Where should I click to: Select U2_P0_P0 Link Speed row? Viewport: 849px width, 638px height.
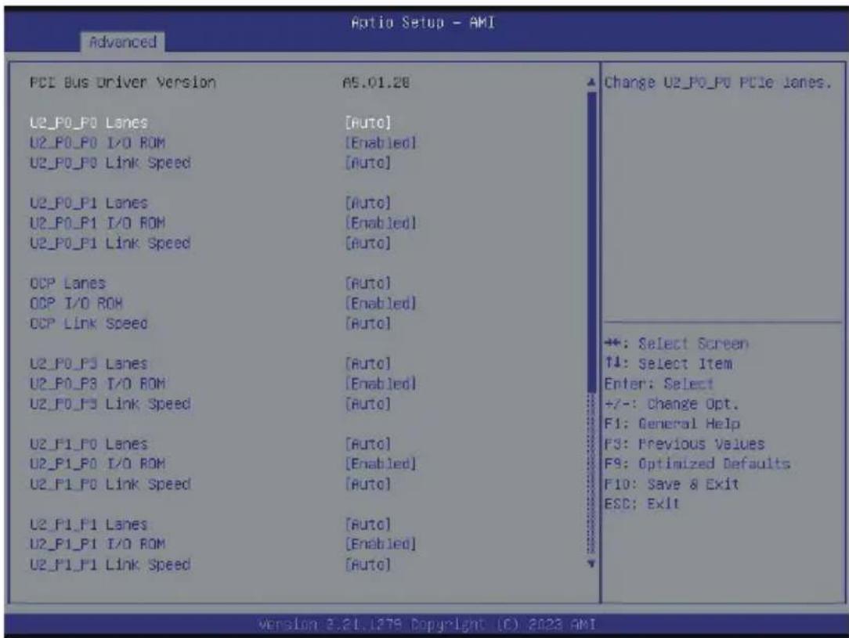coord(110,163)
